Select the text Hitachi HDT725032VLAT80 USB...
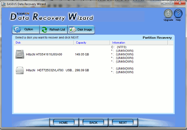The image size is (187, 130). [50, 70]
